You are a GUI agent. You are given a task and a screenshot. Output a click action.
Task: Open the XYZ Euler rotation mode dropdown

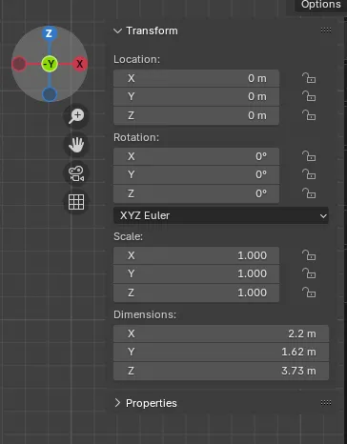tap(221, 215)
